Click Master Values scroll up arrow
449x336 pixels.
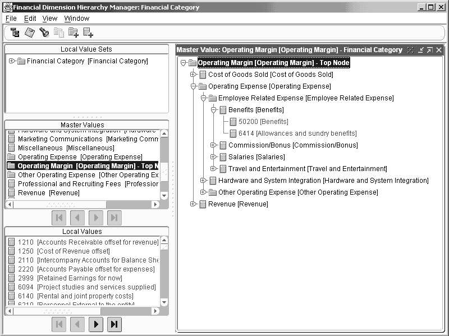164,134
